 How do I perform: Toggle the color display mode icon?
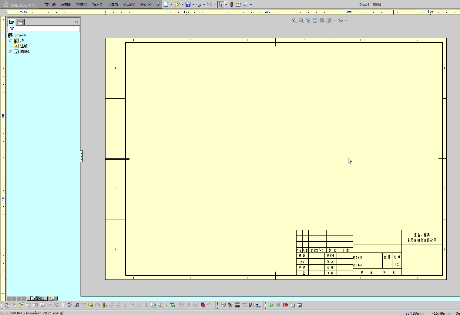tap(258, 305)
